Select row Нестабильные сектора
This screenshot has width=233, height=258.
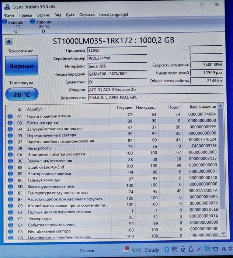[113, 230]
